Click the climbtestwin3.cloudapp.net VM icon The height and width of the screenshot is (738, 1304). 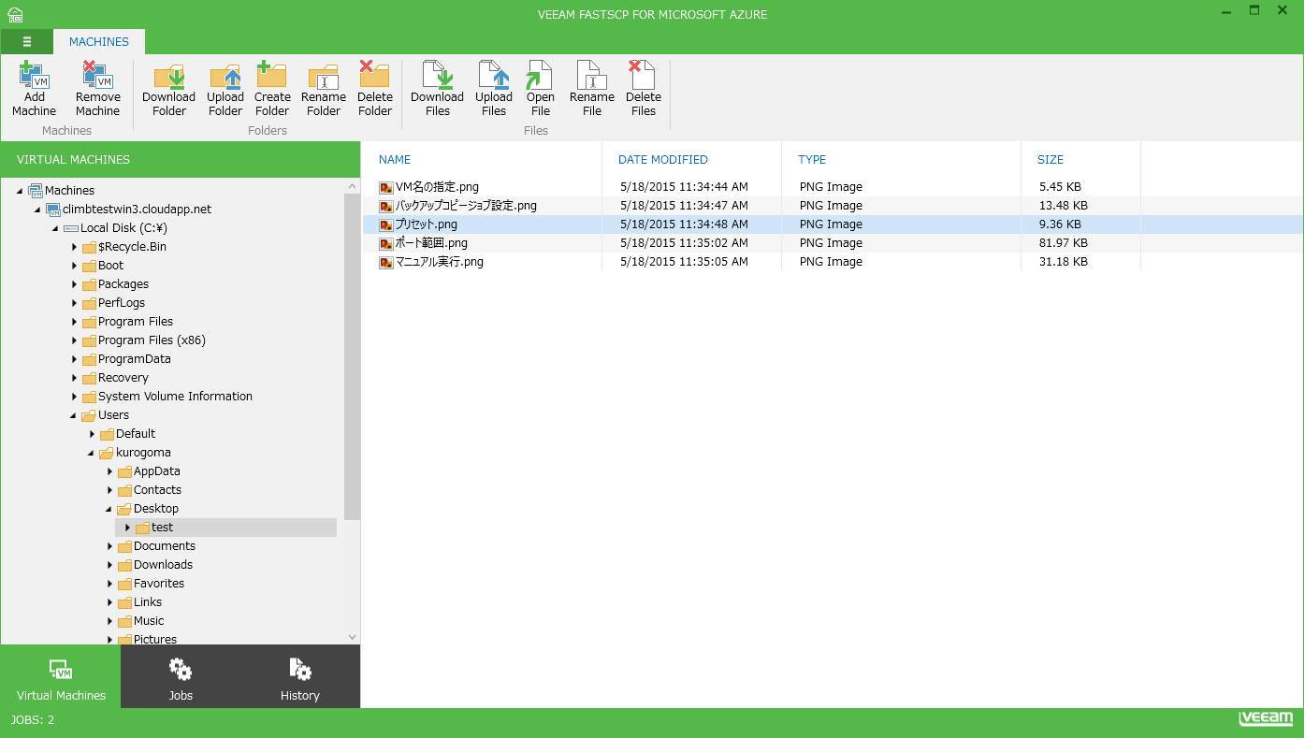(x=53, y=210)
